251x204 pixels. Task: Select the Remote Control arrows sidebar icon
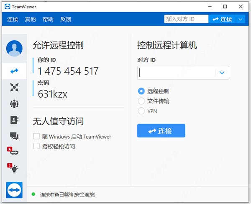[x=14, y=71]
